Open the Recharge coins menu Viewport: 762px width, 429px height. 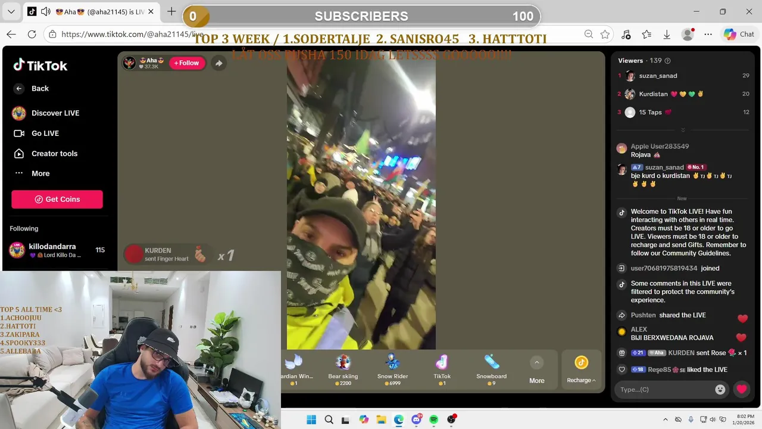(x=582, y=370)
